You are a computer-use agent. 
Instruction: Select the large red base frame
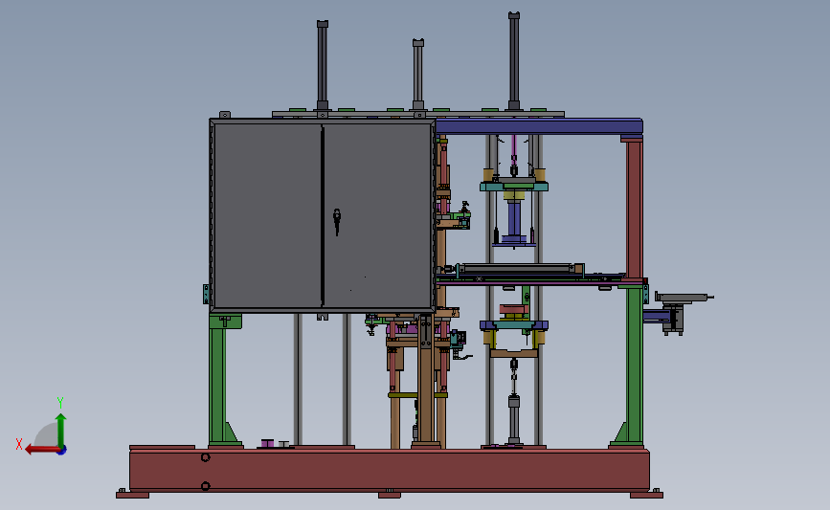click(390, 471)
